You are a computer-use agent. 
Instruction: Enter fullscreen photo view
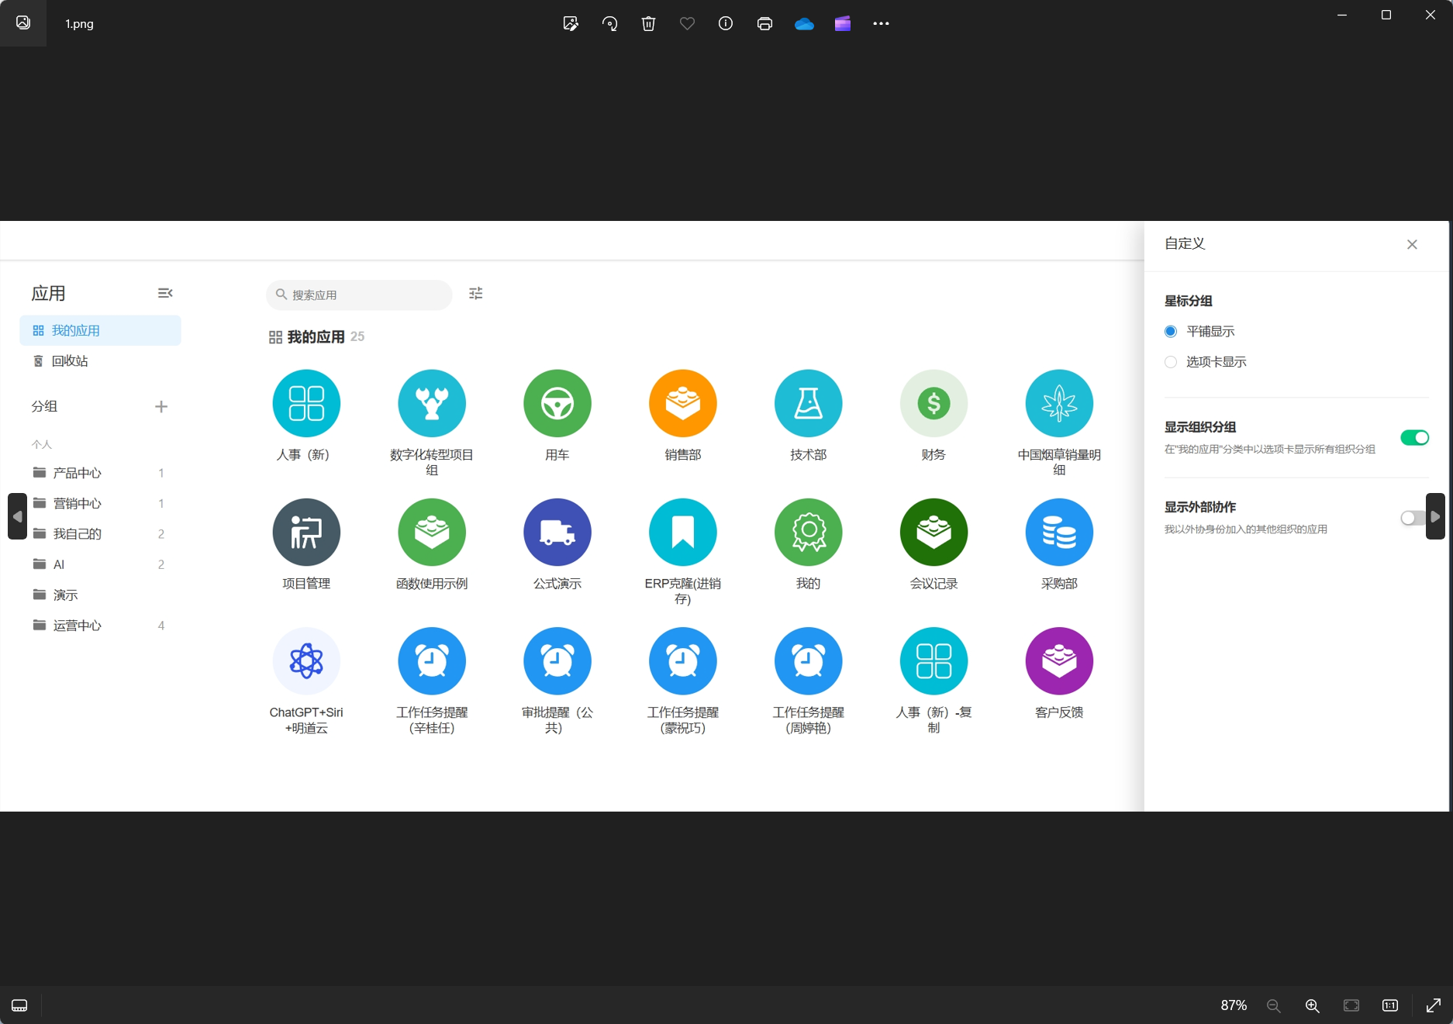pyautogui.click(x=1433, y=1005)
